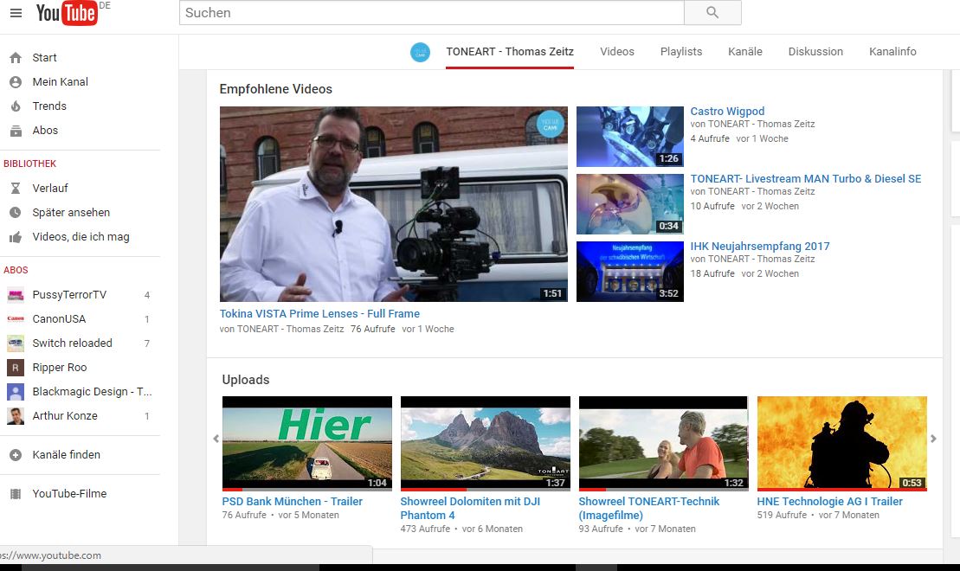Click the Blackmagic Design channel avatar
The height and width of the screenshot is (571, 960).
tap(16, 392)
